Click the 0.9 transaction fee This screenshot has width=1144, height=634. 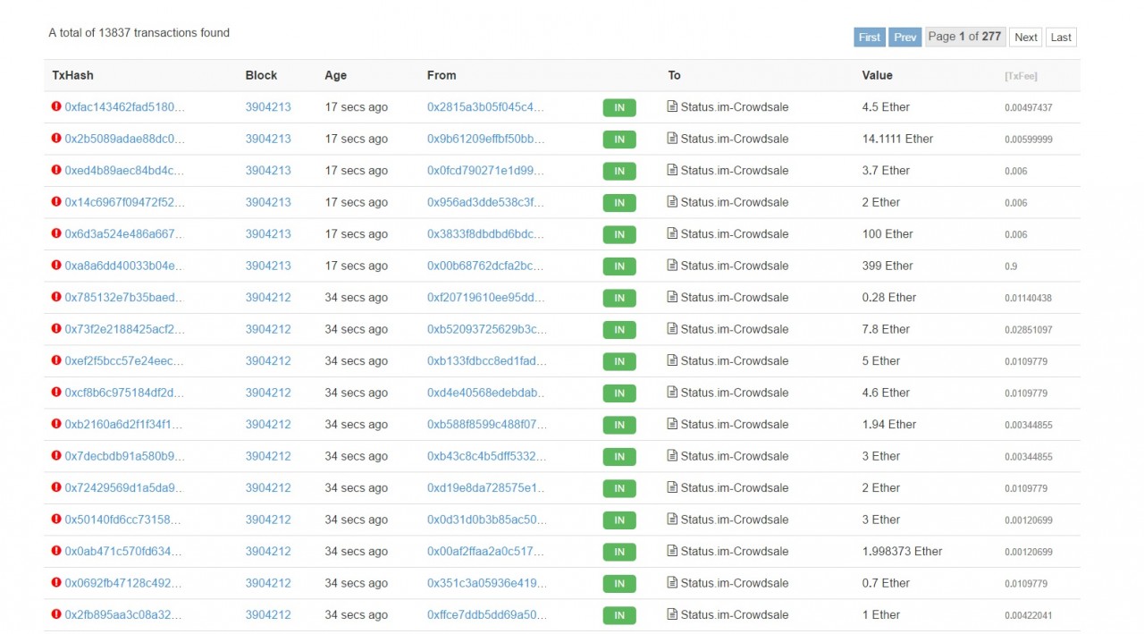pyautogui.click(x=1011, y=266)
